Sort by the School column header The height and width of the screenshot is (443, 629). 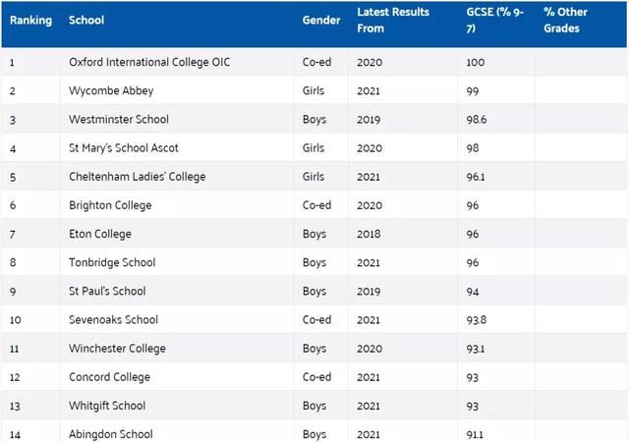point(86,21)
